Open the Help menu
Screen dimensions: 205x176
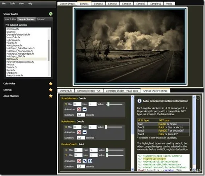click(x=30, y=4)
